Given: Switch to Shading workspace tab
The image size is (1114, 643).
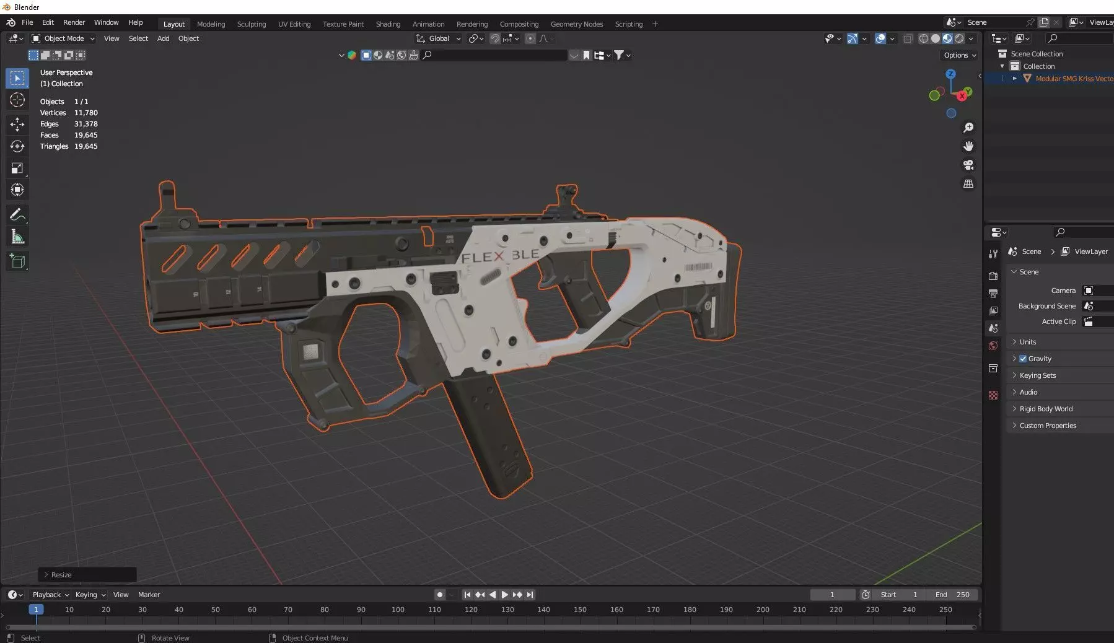Looking at the screenshot, I should (388, 24).
